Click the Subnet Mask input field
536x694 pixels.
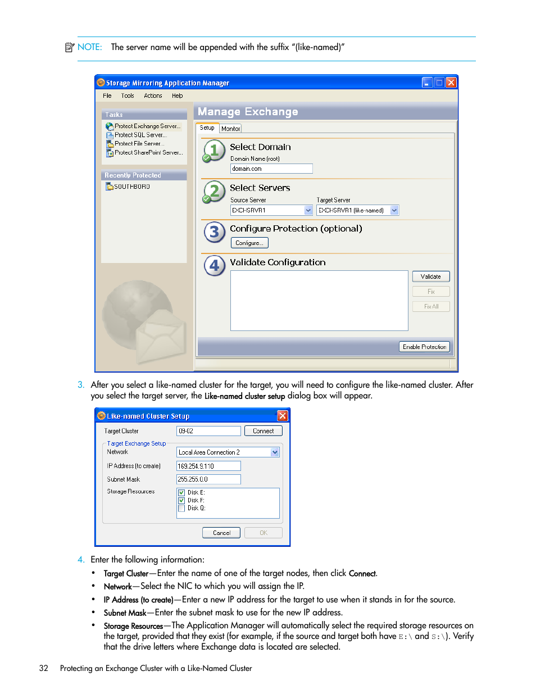(x=208, y=479)
